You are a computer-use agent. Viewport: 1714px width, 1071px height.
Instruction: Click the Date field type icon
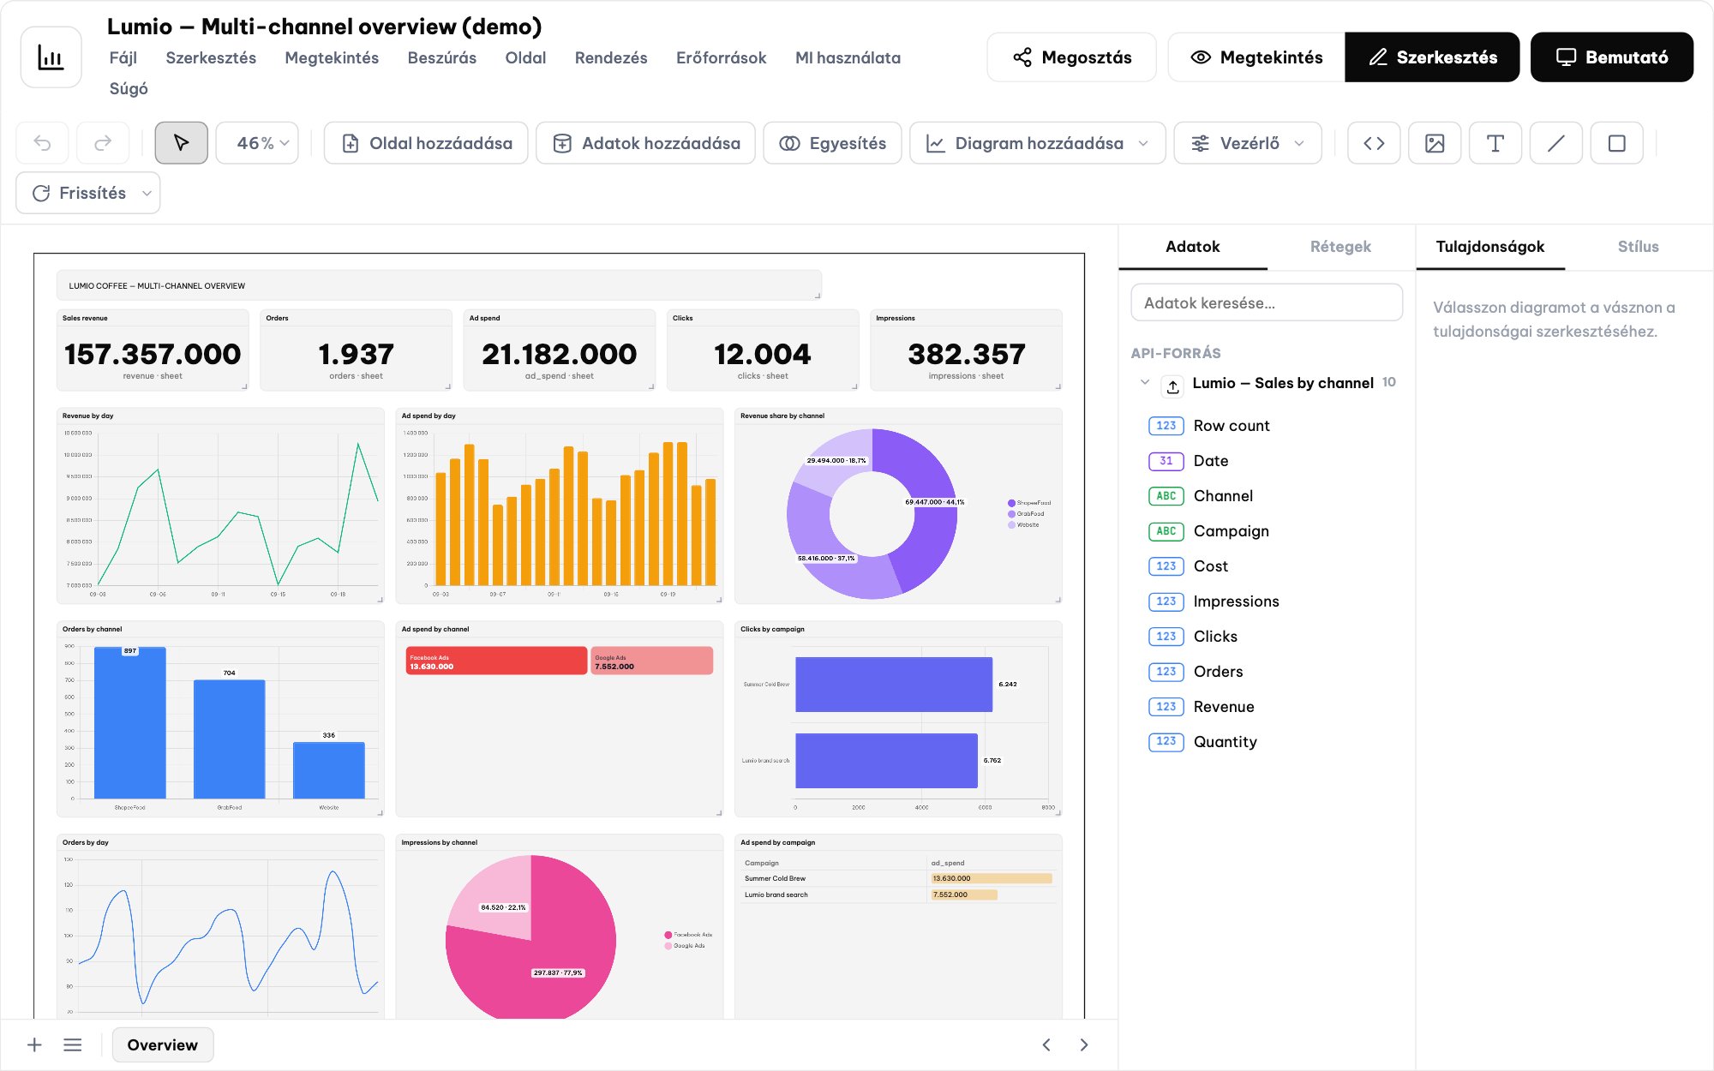[x=1166, y=461]
